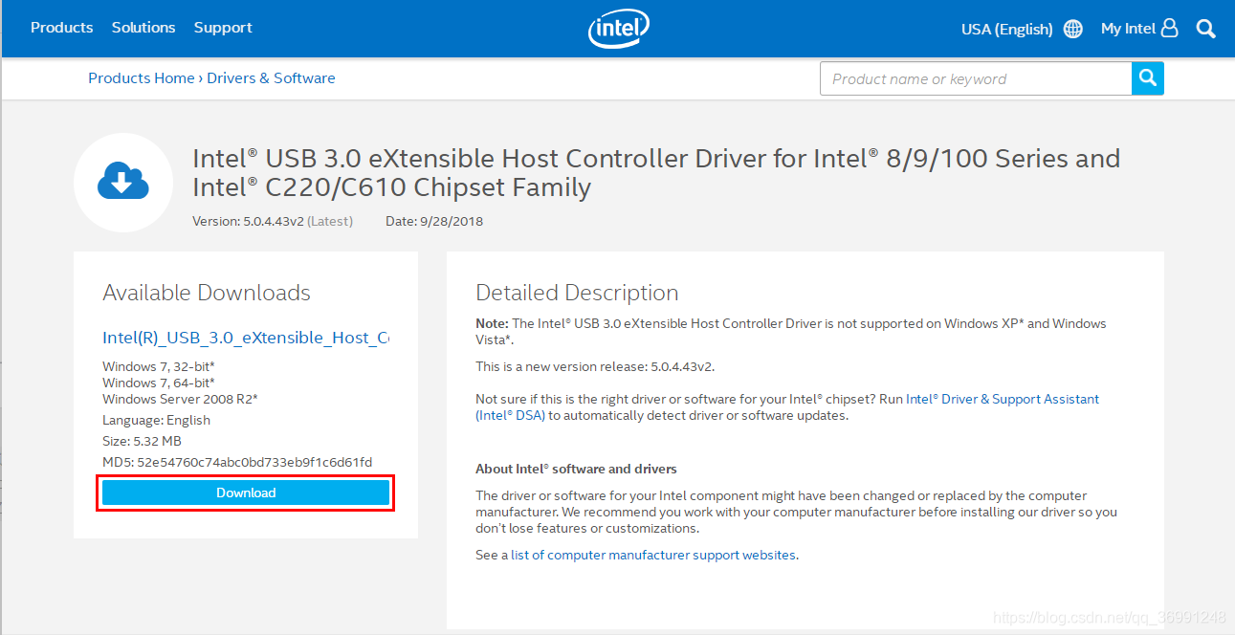1235x635 pixels.
Task: Click About Intel software and drivers heading
Action: (x=576, y=469)
